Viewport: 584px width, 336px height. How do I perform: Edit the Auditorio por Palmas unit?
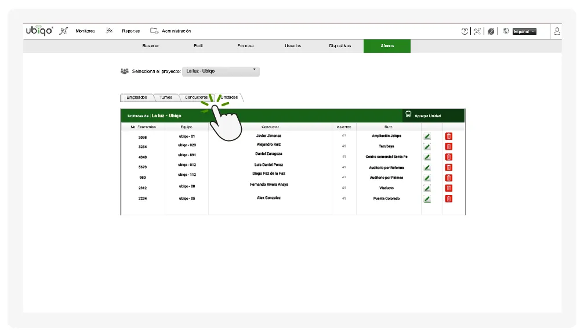coord(427,178)
